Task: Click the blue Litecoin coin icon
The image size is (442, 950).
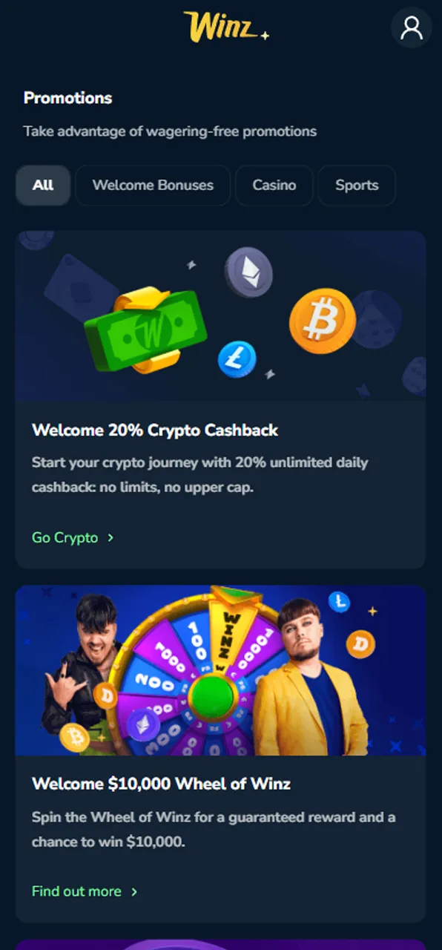Action: (x=237, y=360)
